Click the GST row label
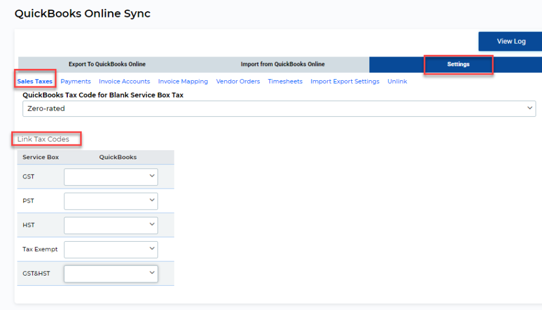The height and width of the screenshot is (310, 542). 28,177
